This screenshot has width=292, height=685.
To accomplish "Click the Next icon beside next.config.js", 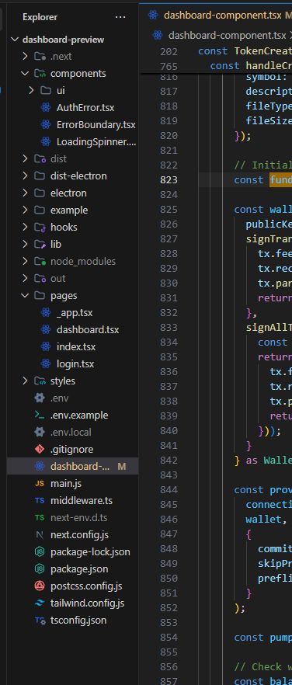I will tap(40, 534).
